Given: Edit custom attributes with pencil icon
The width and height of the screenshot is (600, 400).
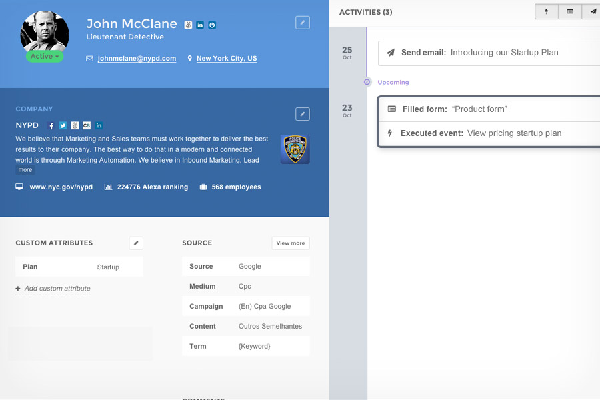Looking at the screenshot, I should (136, 243).
